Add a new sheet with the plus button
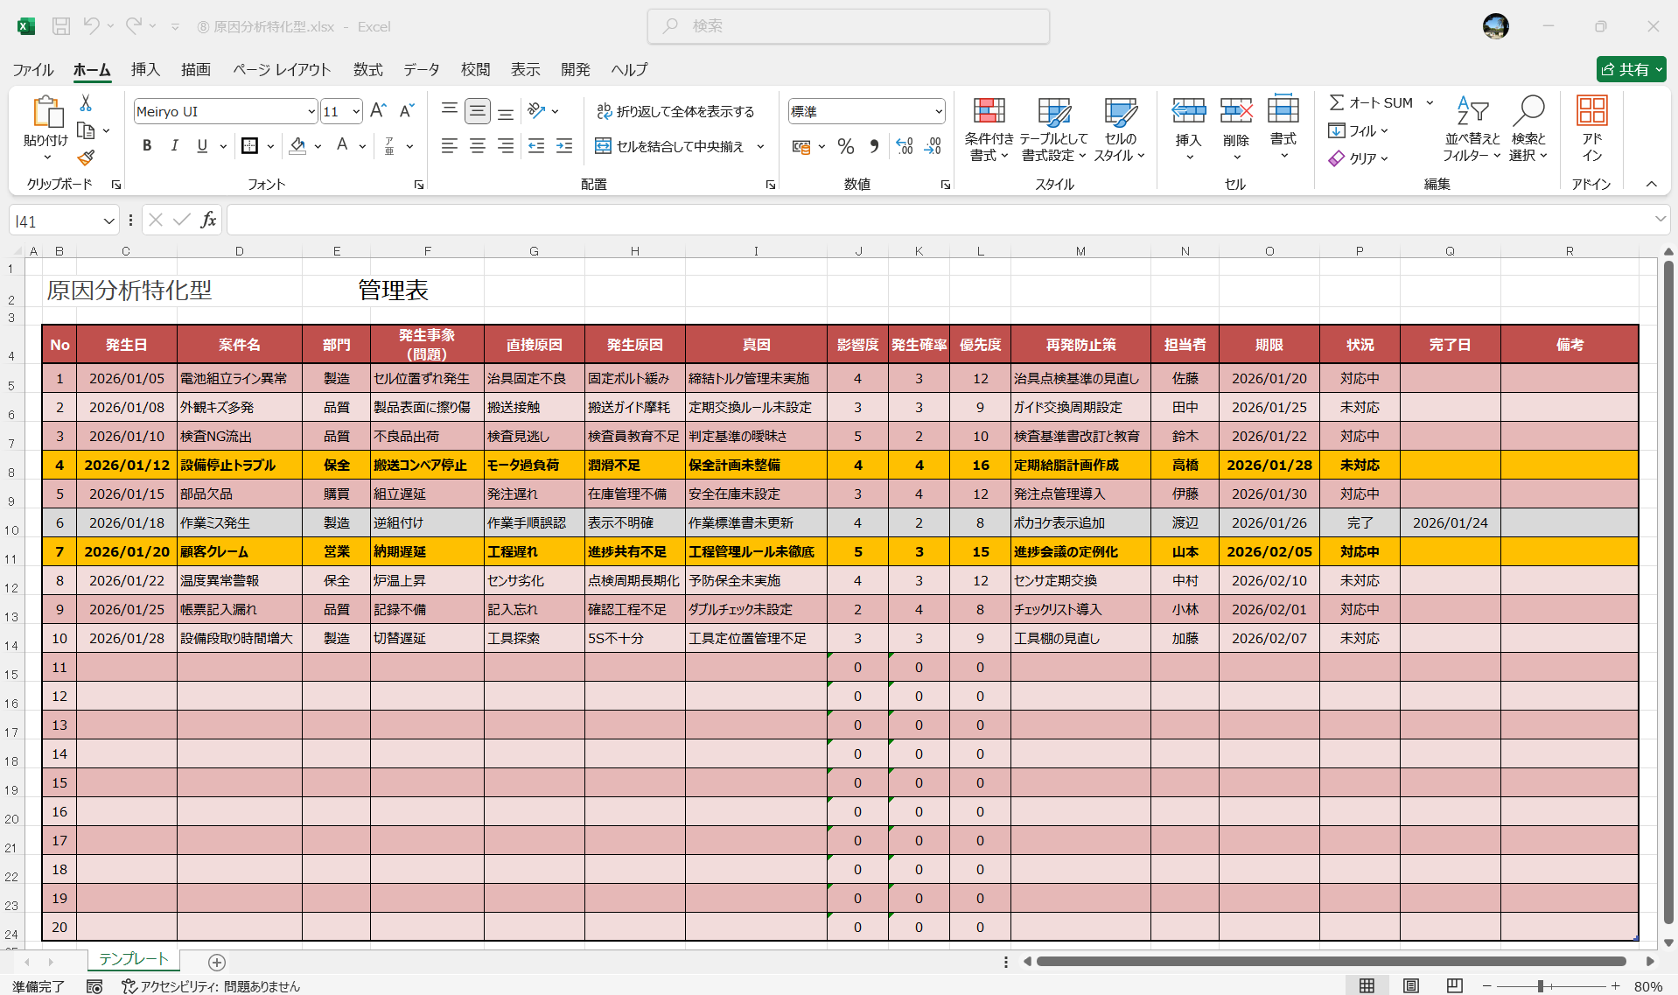 216,963
